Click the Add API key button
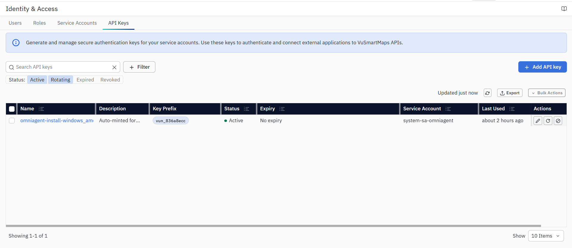The height and width of the screenshot is (248, 572). pos(542,67)
